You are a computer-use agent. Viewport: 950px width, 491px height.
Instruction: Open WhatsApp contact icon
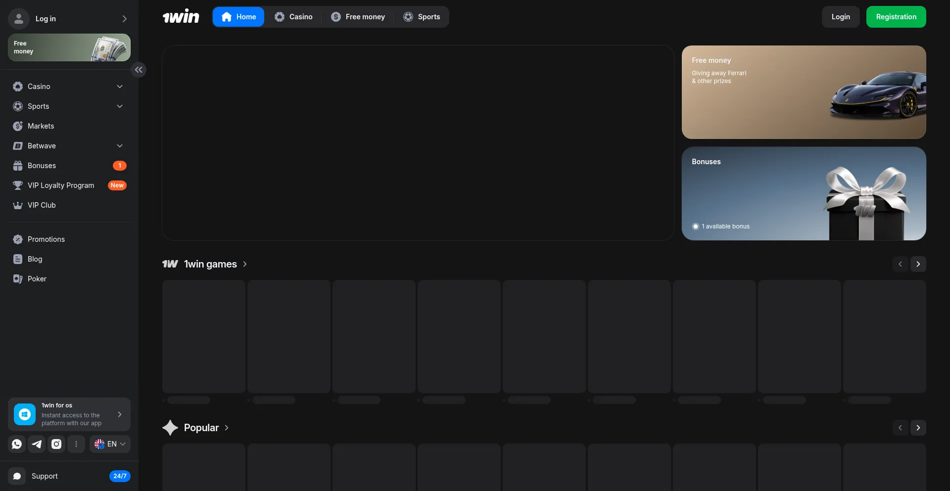point(17,444)
